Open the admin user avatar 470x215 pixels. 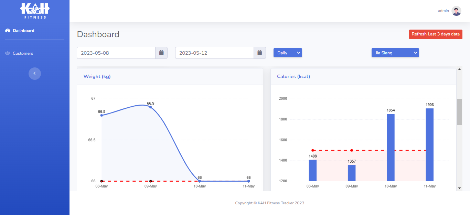click(x=456, y=11)
